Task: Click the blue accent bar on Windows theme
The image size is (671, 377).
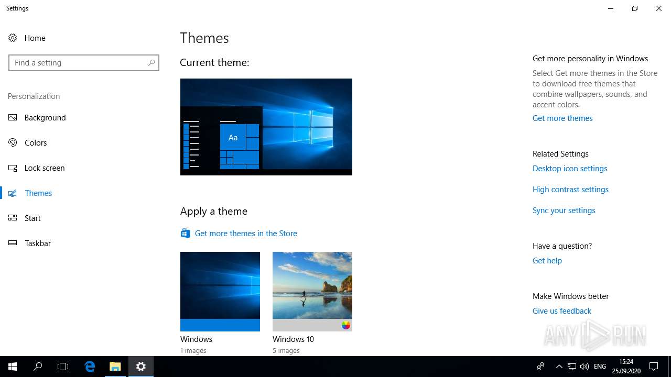Action: point(220,325)
